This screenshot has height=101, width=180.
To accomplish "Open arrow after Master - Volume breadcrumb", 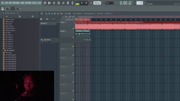I will click(112, 14).
